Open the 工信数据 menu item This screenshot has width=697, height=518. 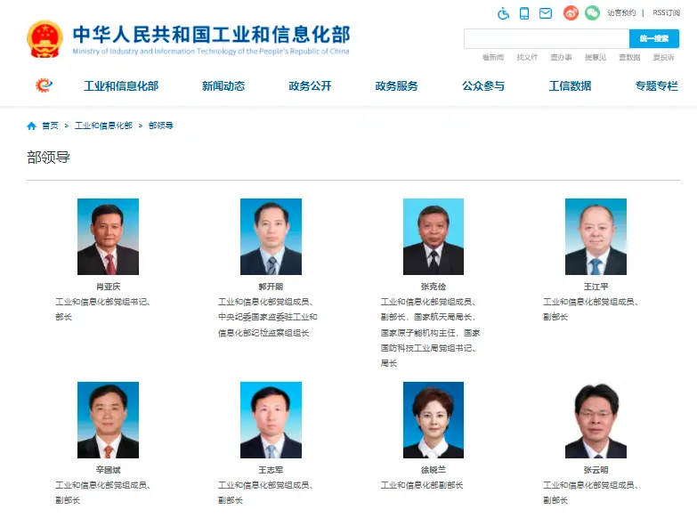570,85
